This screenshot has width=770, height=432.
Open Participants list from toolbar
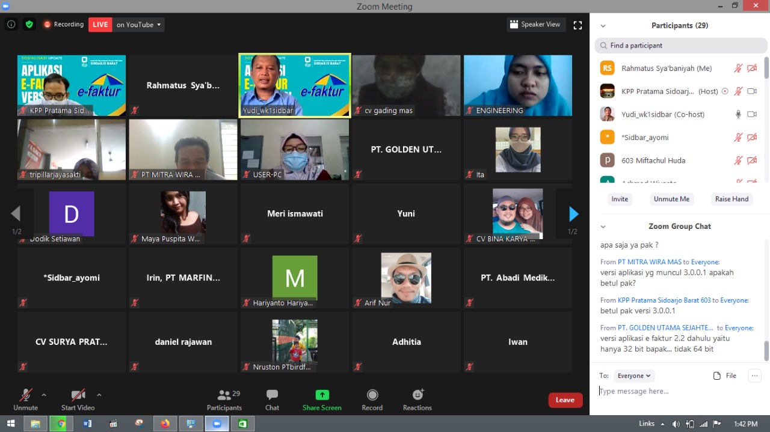224,400
